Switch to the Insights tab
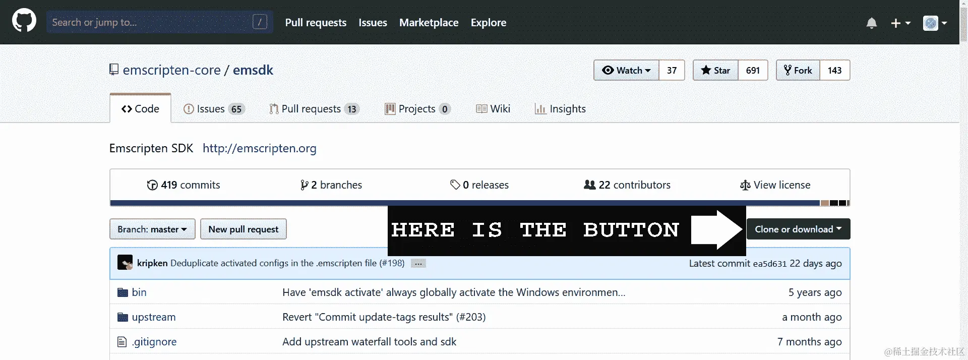This screenshot has width=968, height=360. click(x=560, y=109)
